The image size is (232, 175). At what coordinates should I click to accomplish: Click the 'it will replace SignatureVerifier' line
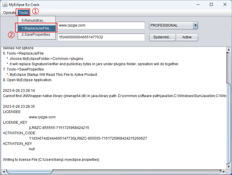pos(93,64)
